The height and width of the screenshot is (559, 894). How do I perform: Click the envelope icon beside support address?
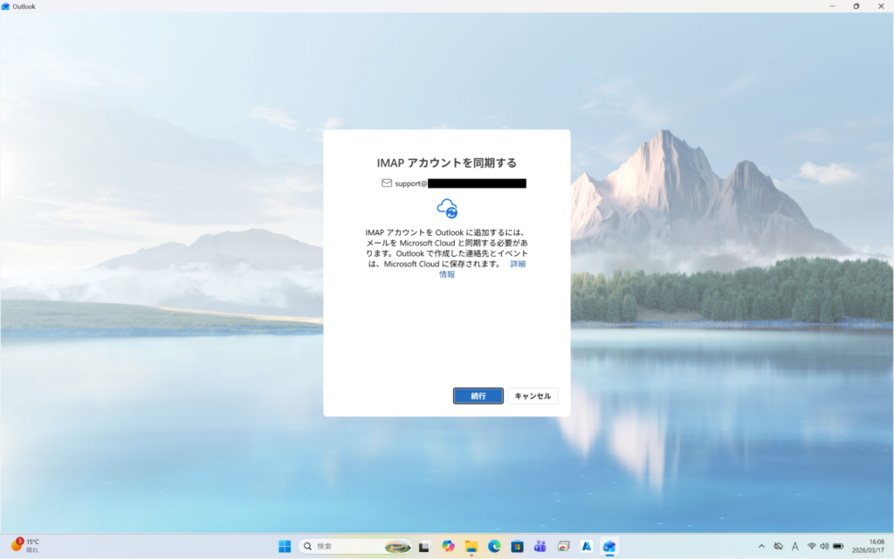coord(387,183)
